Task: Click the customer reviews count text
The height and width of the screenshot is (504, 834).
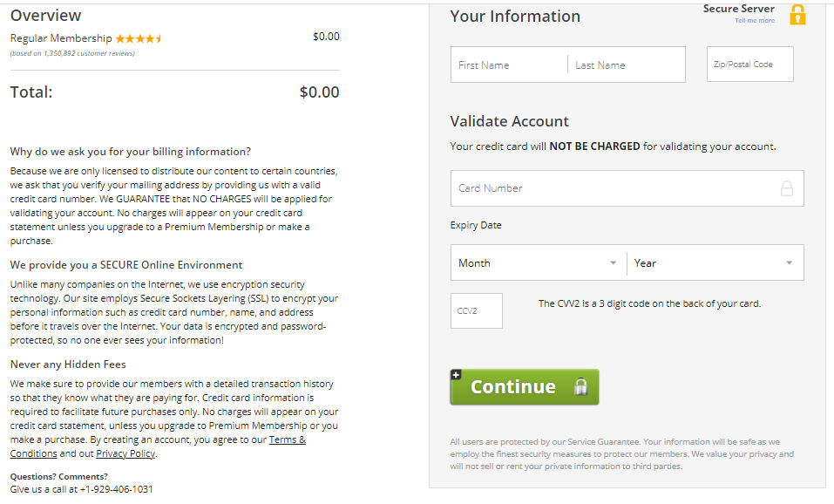Action: coord(72,53)
